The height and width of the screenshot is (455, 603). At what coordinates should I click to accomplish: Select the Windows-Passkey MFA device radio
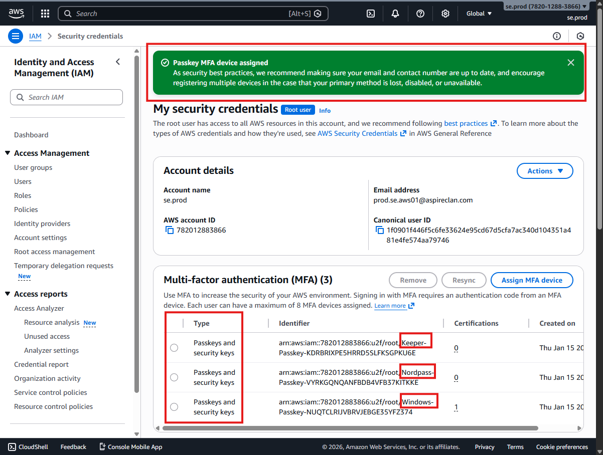tap(174, 407)
